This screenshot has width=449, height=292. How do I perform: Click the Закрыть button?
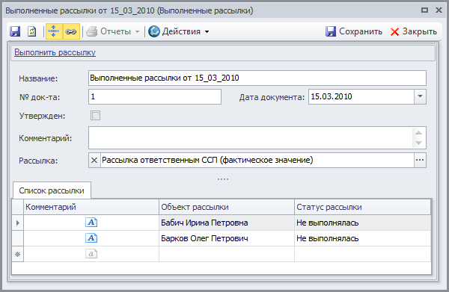point(414,31)
